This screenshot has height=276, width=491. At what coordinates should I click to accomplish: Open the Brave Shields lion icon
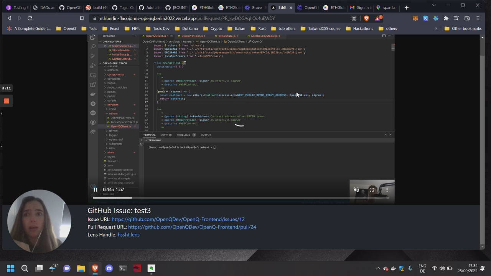click(x=366, y=18)
